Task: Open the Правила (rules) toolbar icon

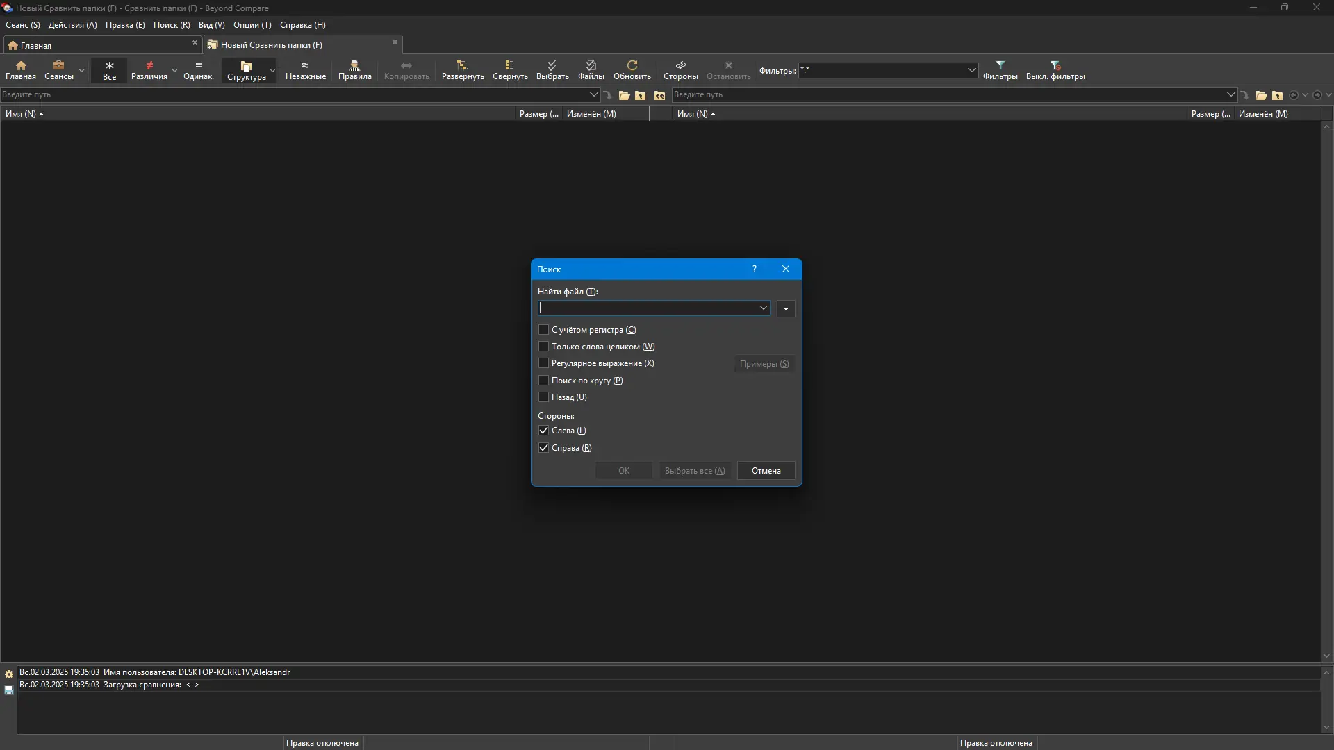Action: tap(354, 70)
